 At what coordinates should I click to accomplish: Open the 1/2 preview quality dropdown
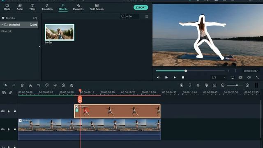[219, 77]
